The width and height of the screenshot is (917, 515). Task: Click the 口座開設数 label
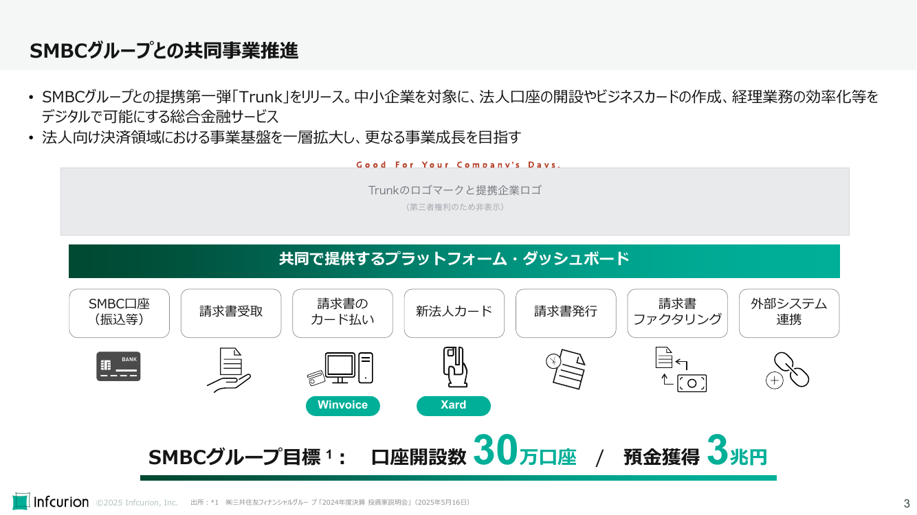click(x=419, y=457)
